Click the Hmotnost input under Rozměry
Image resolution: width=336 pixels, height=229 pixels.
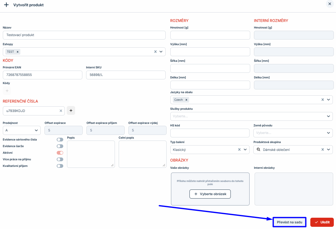(x=210, y=35)
